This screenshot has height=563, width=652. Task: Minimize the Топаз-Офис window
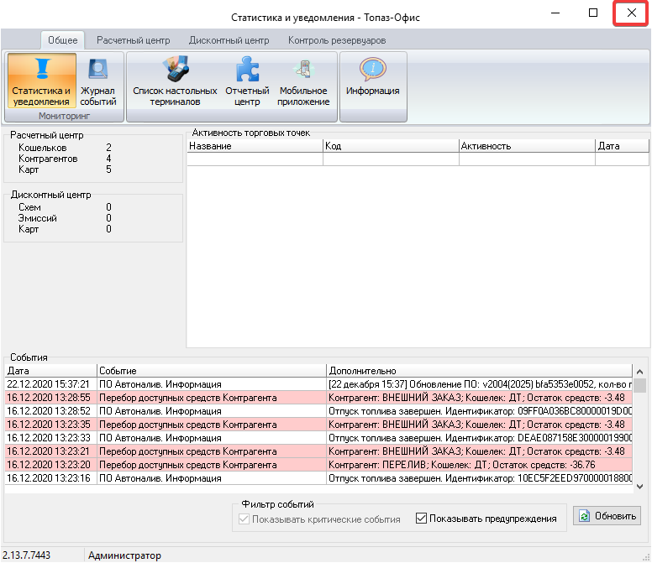click(x=555, y=13)
